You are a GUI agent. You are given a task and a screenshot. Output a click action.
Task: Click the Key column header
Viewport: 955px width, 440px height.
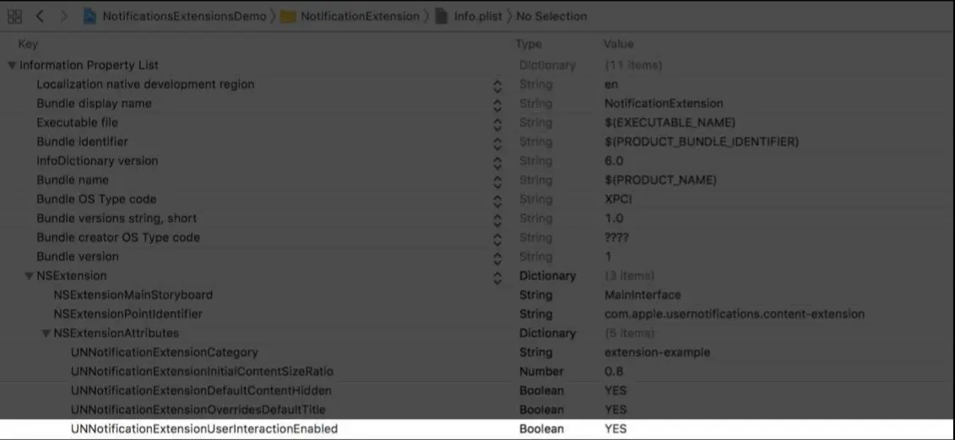click(28, 45)
